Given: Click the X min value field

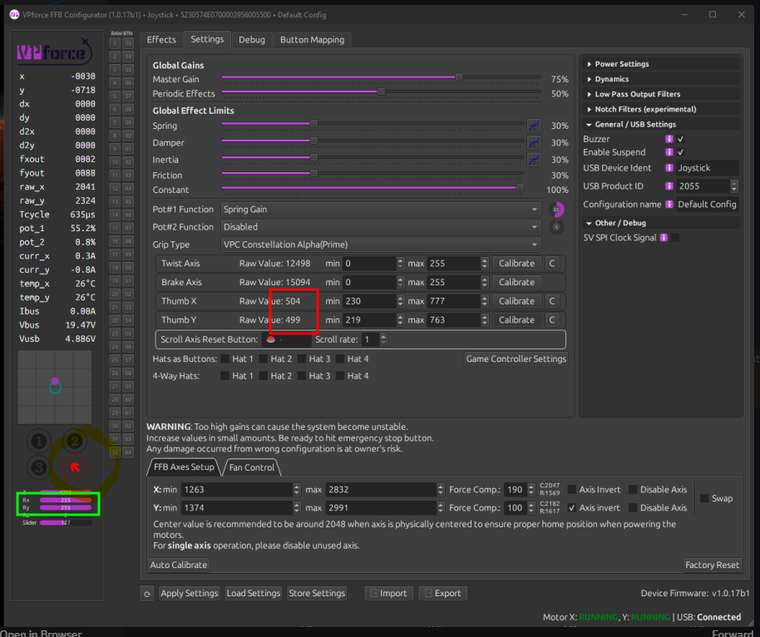Looking at the screenshot, I should point(241,490).
